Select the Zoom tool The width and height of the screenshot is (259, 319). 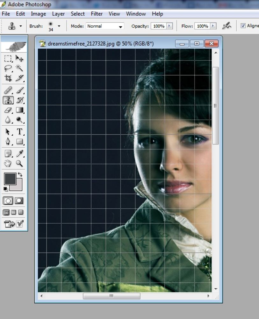coord(19,163)
